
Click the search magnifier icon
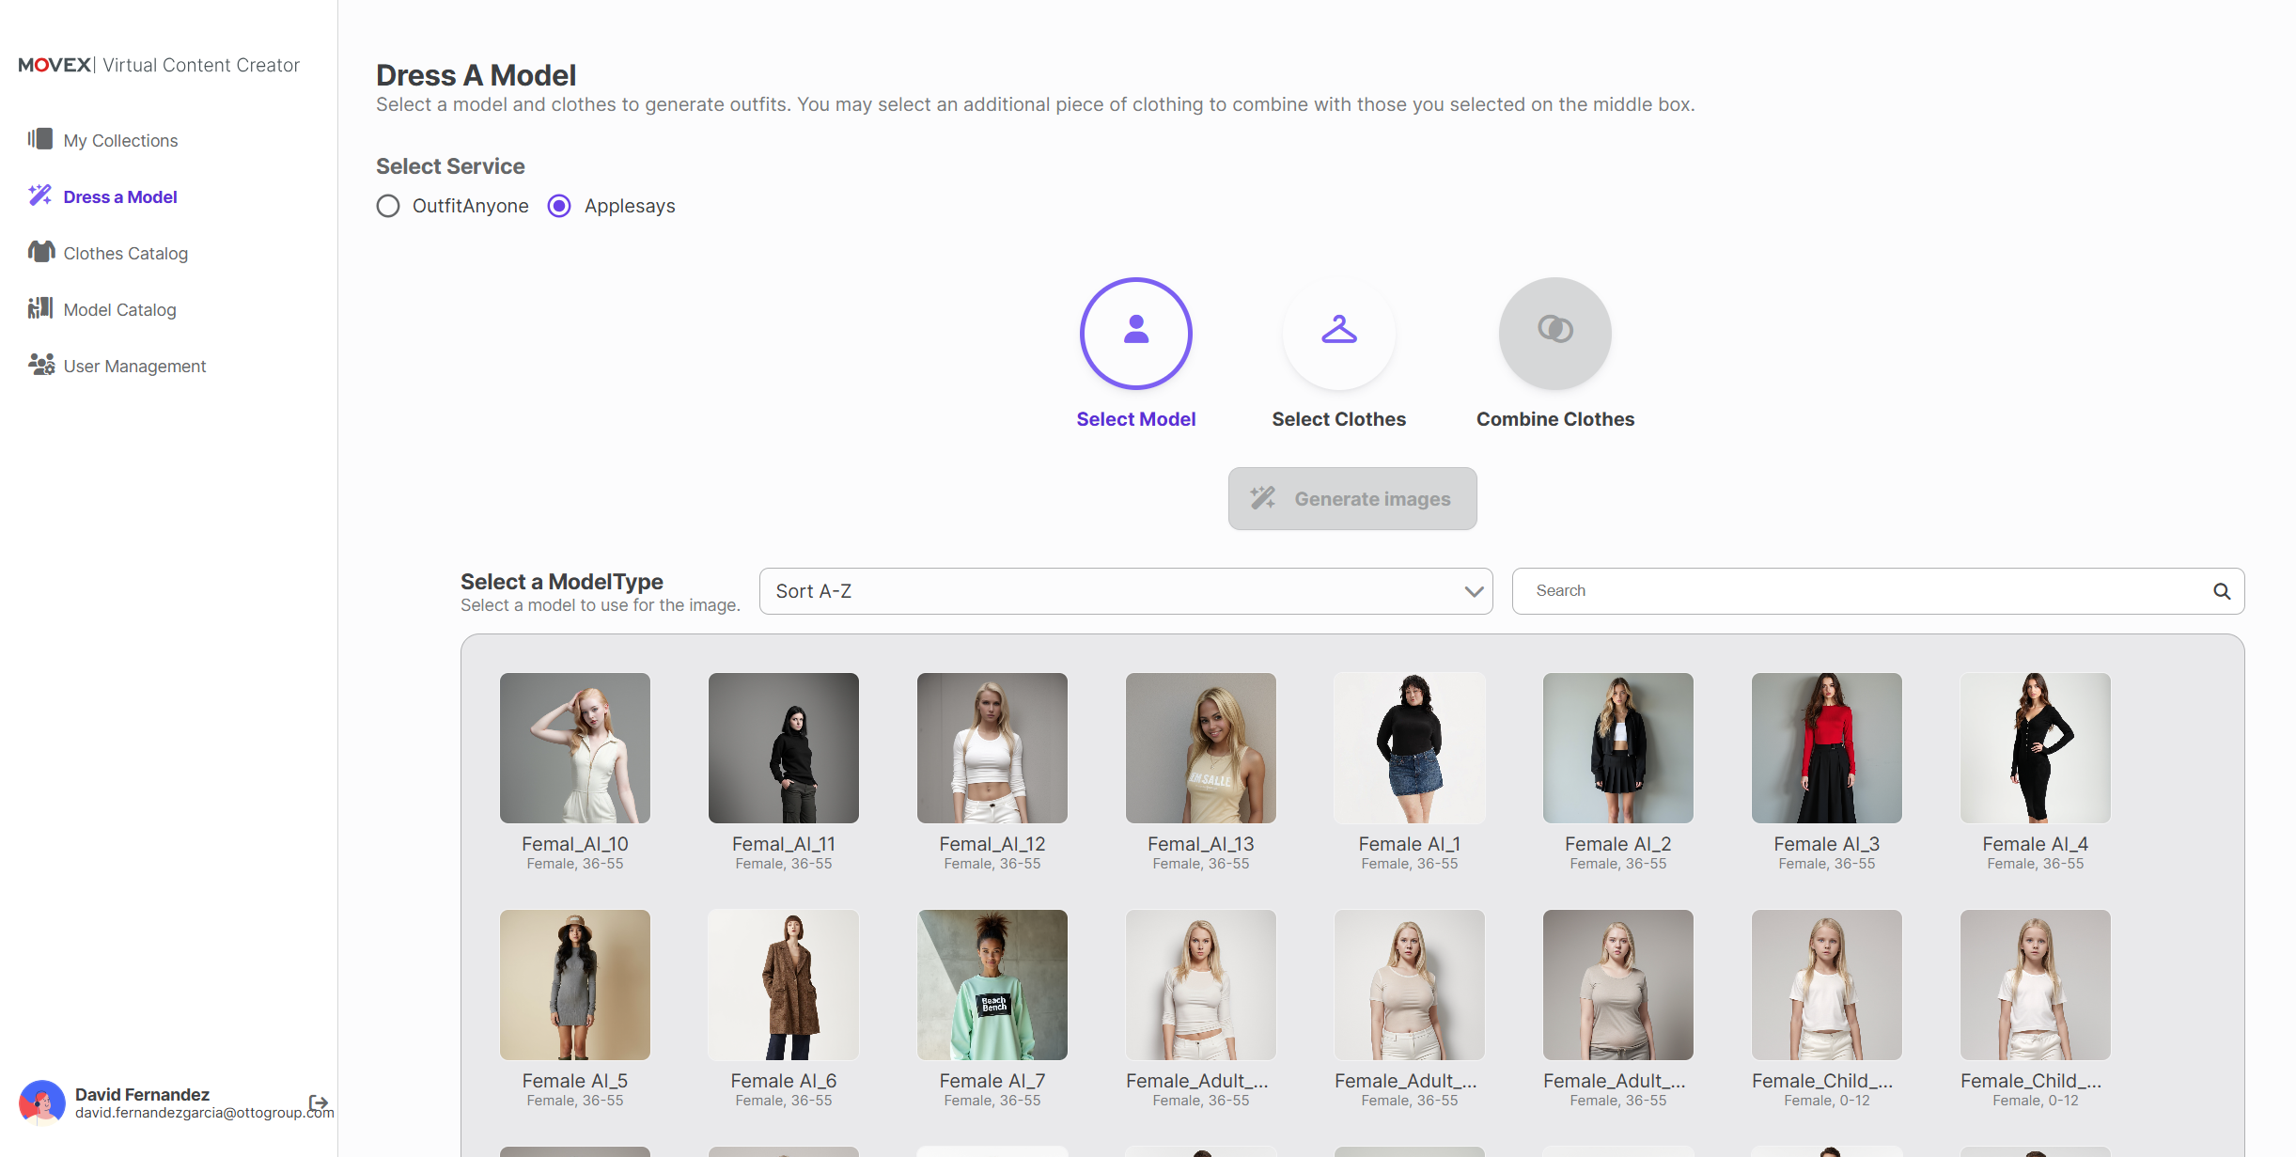click(x=2222, y=591)
